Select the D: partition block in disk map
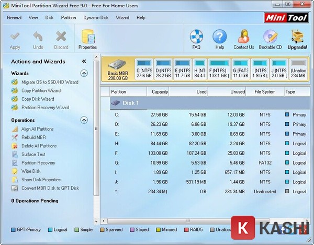The image size is (314, 245). [163, 69]
